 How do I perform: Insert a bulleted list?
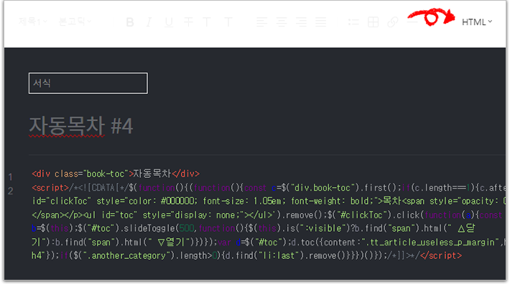click(353, 22)
